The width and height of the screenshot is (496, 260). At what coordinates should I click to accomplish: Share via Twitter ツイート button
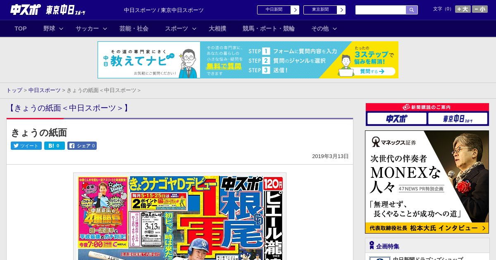(26, 146)
